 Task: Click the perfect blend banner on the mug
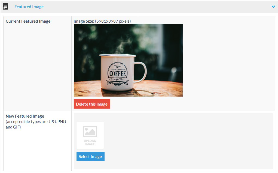pyautogui.click(x=117, y=80)
